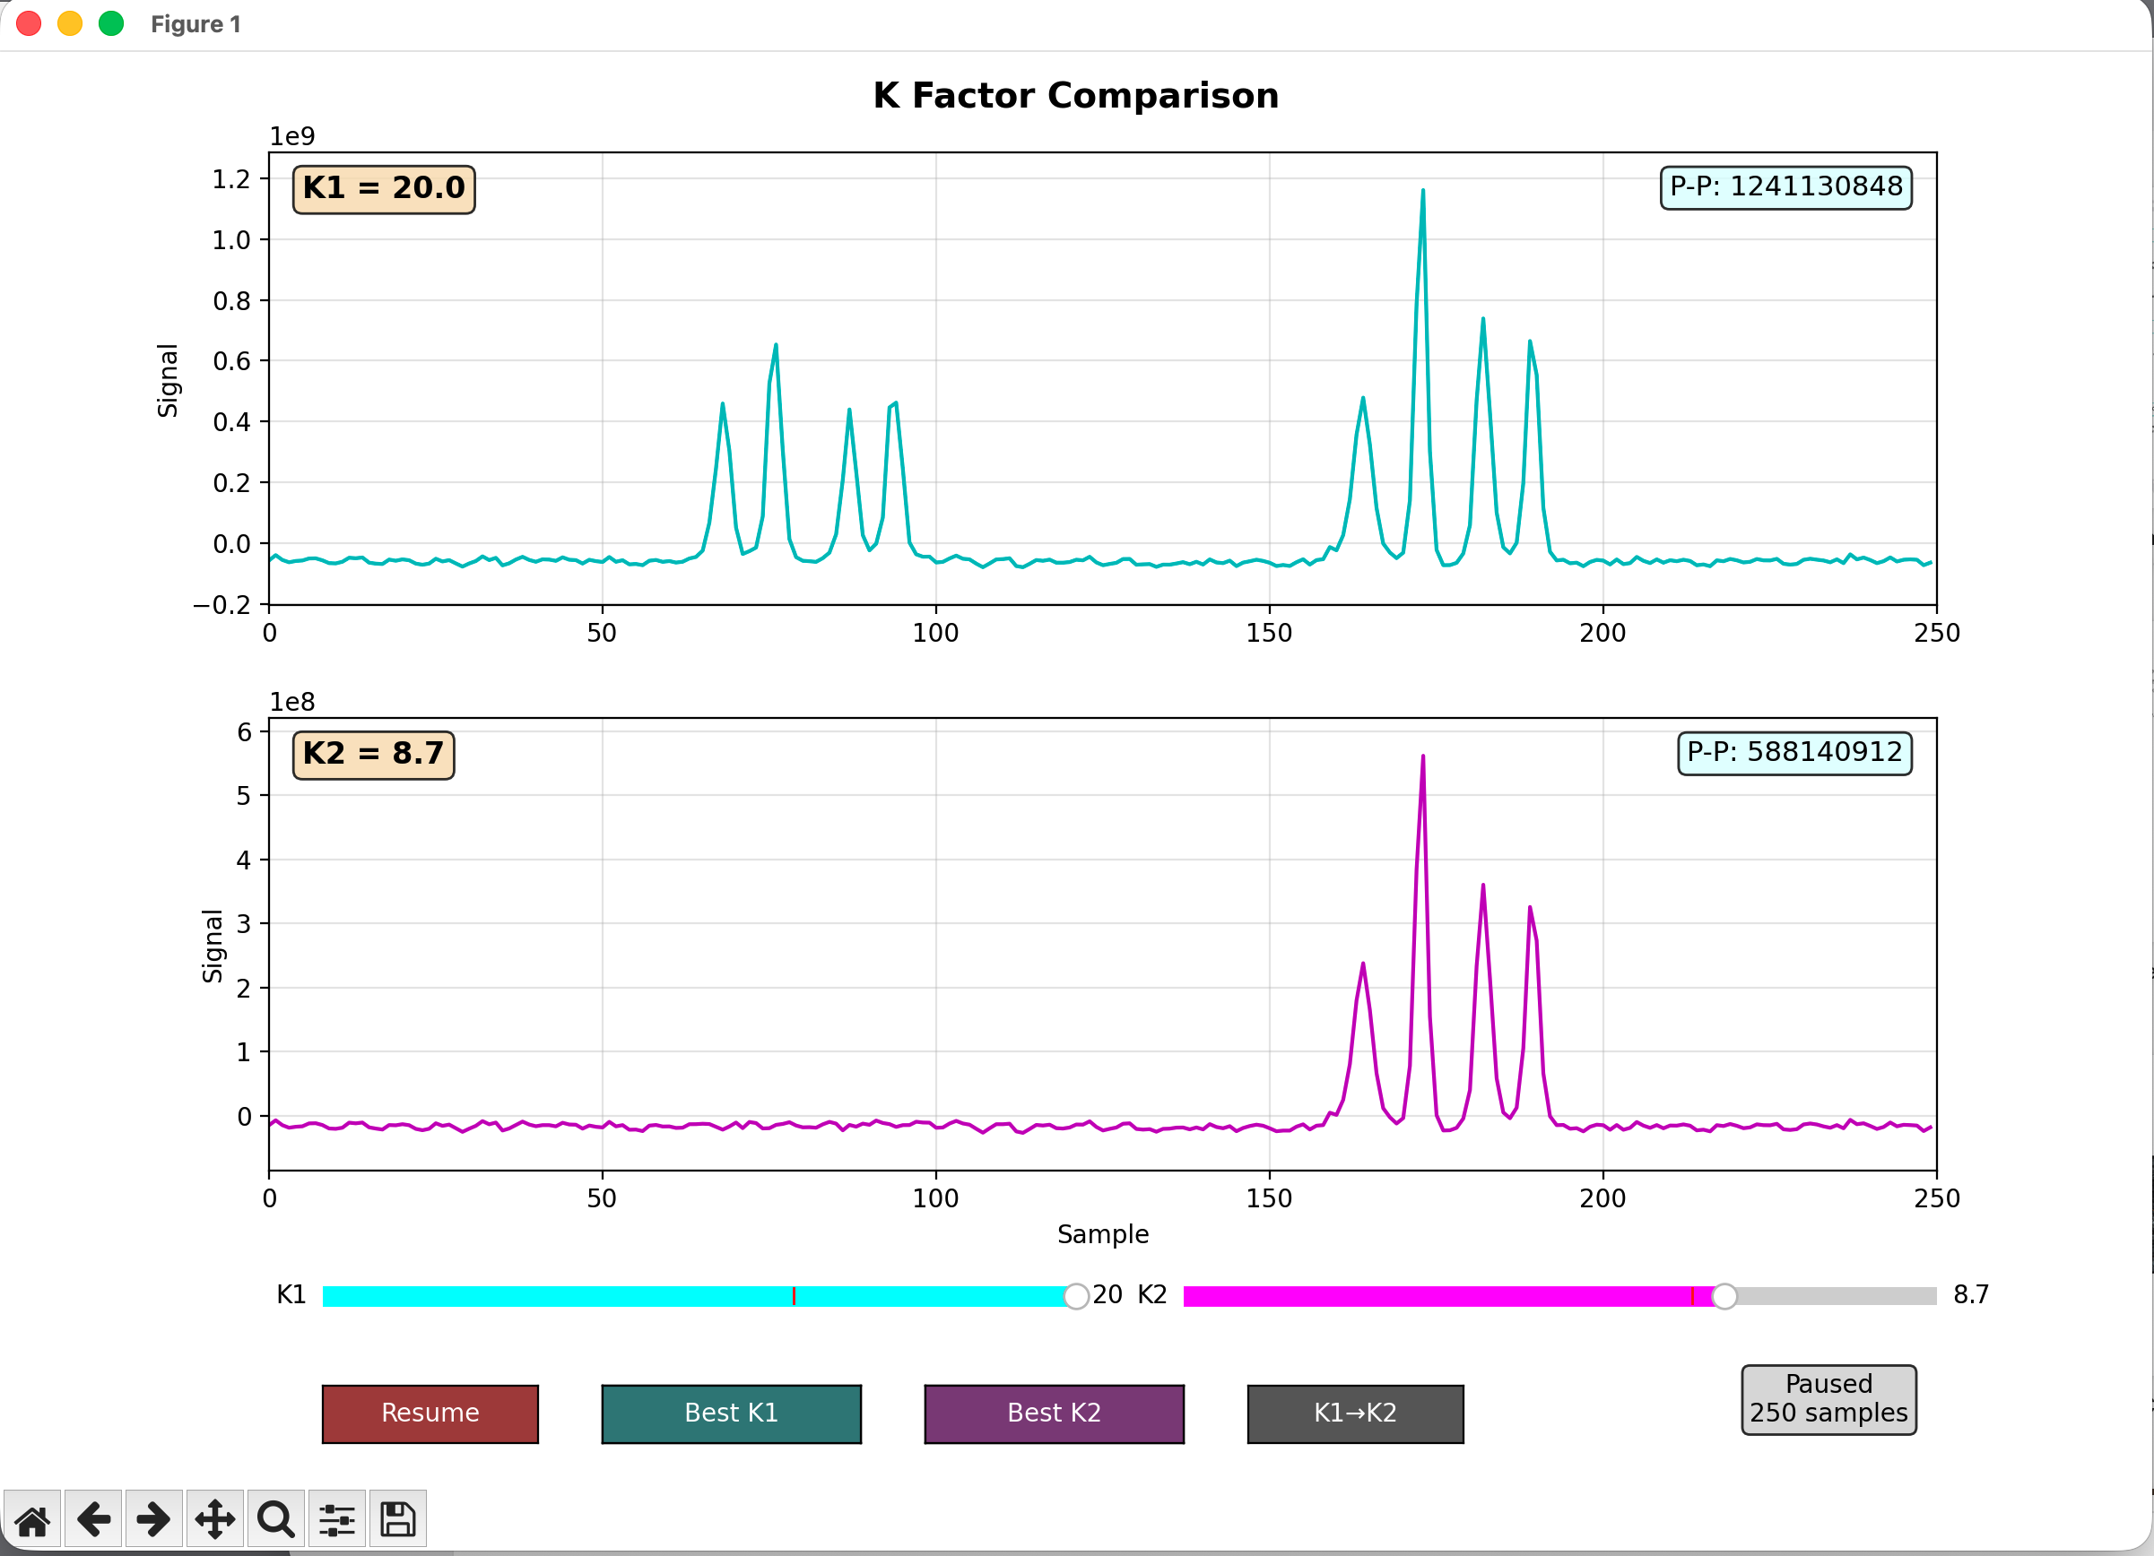Click the K2 = 8.7 label box
Image resolution: width=2154 pixels, height=1556 pixels.
[x=373, y=754]
